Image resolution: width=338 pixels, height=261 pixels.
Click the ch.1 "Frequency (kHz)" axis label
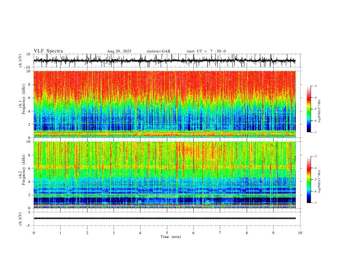[x=24, y=98]
